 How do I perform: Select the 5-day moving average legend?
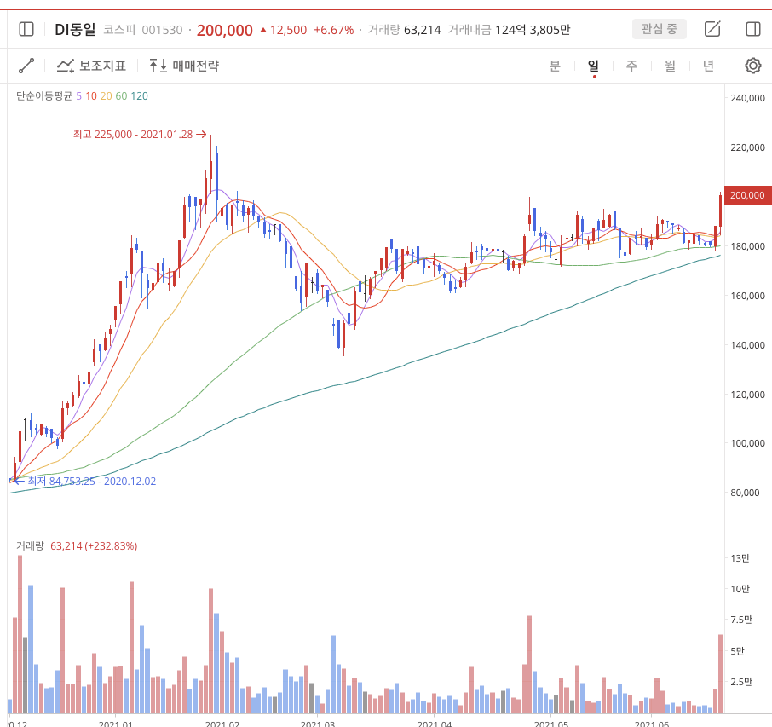[x=78, y=96]
